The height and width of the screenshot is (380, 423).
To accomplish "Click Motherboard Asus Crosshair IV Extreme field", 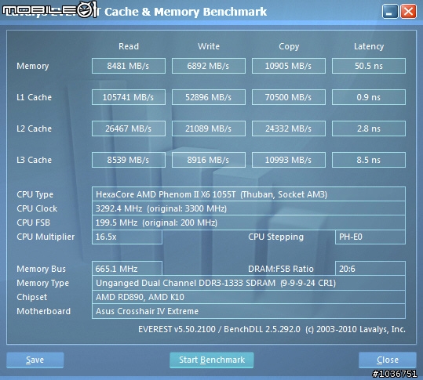I will (x=249, y=311).
